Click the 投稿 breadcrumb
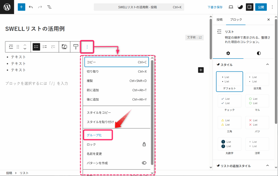278x176 pixels. (x=9, y=173)
